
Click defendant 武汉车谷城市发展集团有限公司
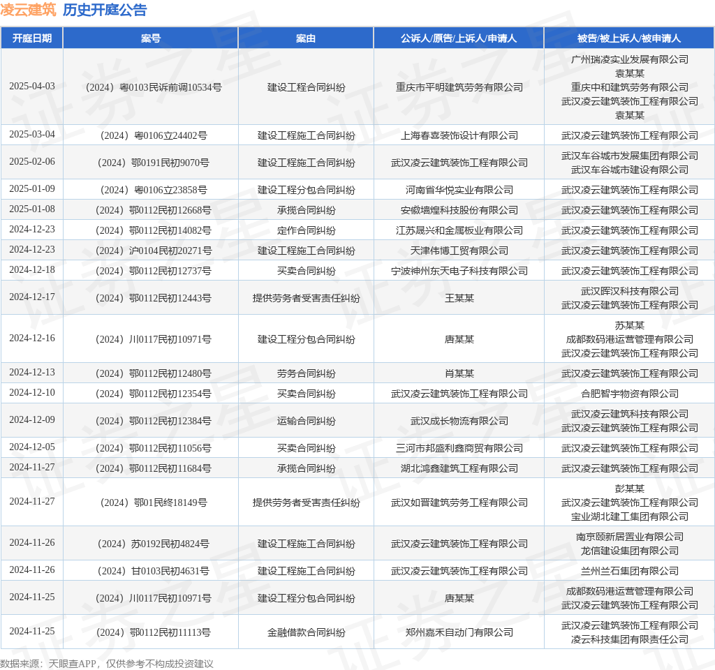click(x=630, y=156)
